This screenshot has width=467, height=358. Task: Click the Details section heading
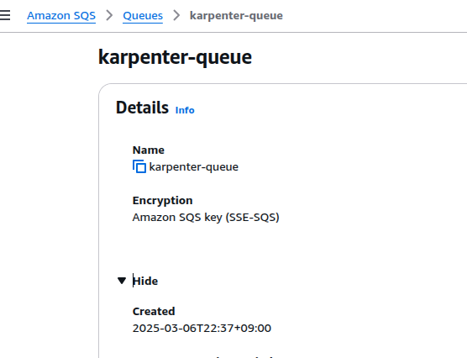[x=142, y=108]
